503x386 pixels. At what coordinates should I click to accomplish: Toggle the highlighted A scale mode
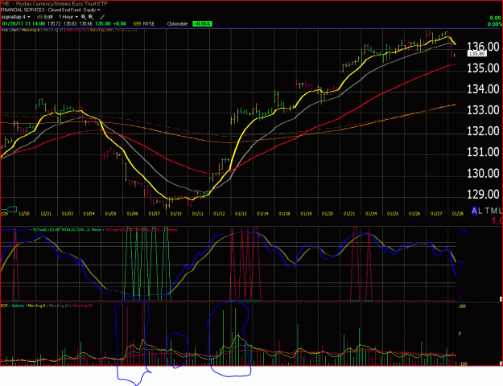coord(475,211)
